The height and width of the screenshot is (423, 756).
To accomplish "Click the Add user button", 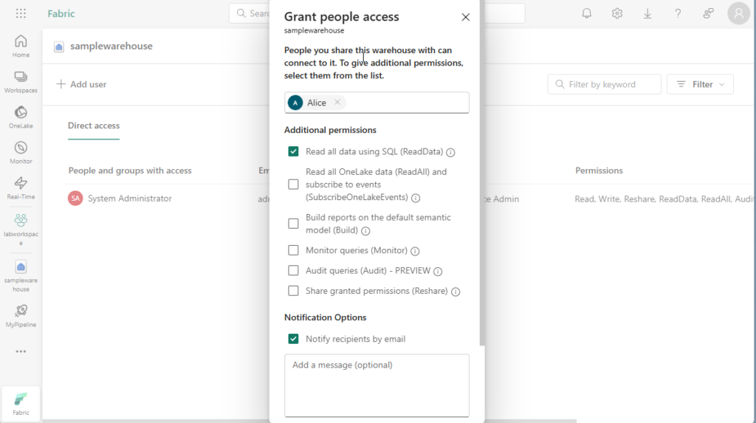I will pos(81,84).
